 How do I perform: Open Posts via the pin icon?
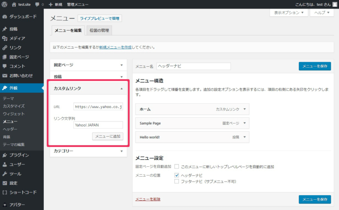tap(5, 29)
